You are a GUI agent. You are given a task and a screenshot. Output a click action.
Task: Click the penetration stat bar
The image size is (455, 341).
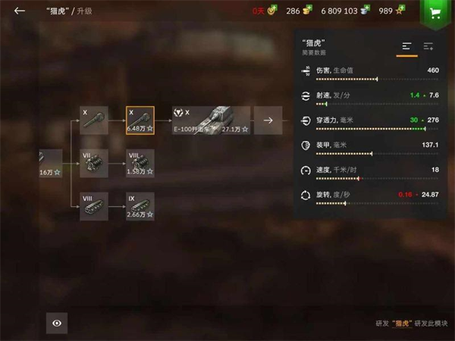point(377,129)
